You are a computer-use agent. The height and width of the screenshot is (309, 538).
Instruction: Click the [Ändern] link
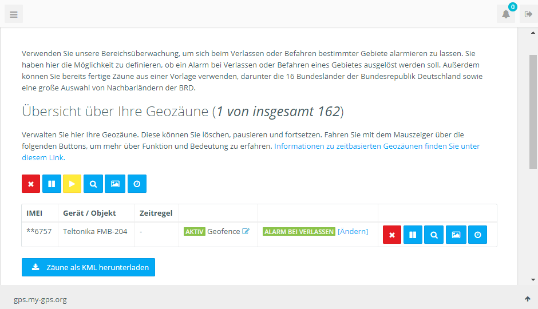tap(353, 232)
